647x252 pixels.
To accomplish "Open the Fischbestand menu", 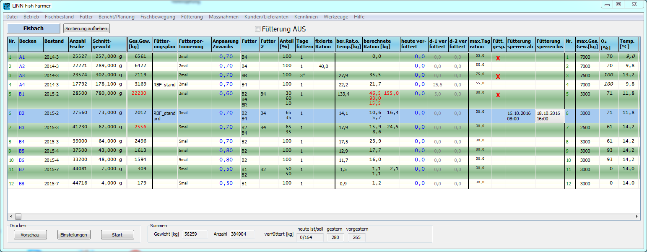I will coord(59,17).
